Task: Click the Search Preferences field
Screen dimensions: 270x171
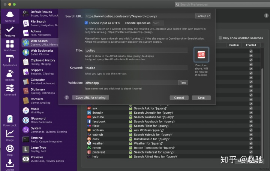Action: [222, 4]
